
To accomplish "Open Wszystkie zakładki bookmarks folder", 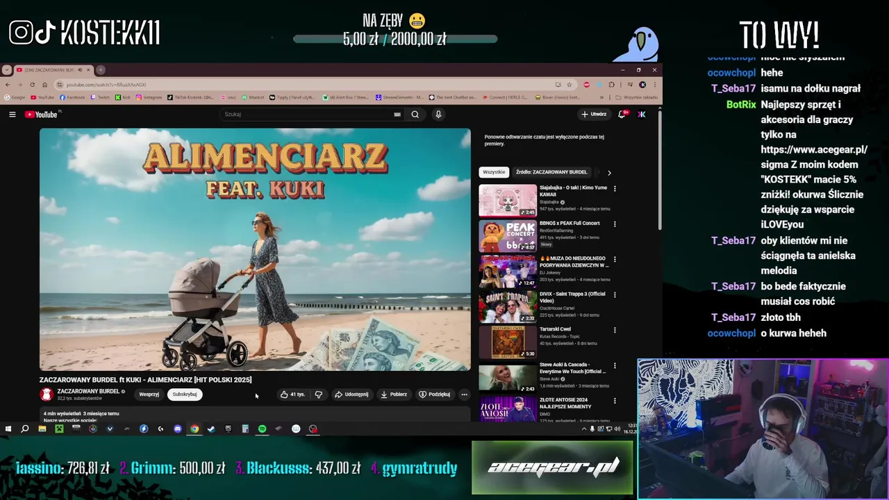I will [636, 97].
